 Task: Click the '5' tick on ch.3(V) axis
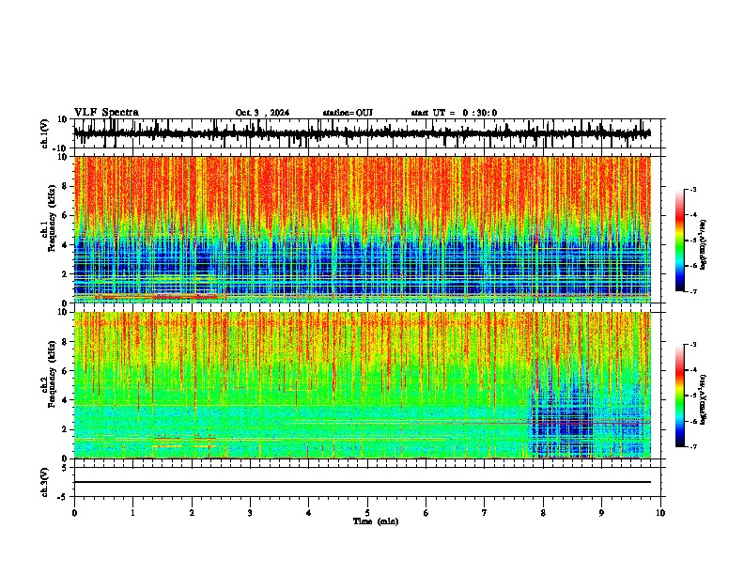66,468
